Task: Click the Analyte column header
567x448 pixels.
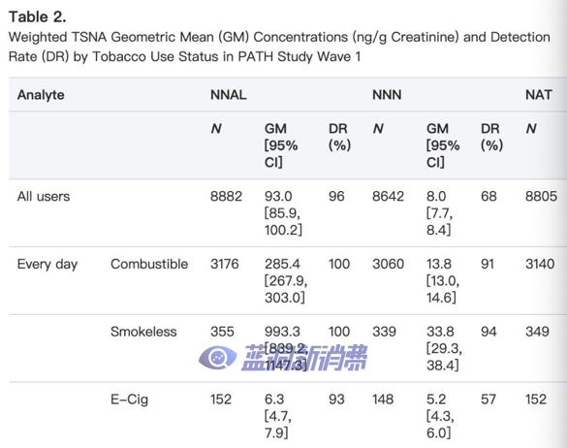Action: pos(41,95)
